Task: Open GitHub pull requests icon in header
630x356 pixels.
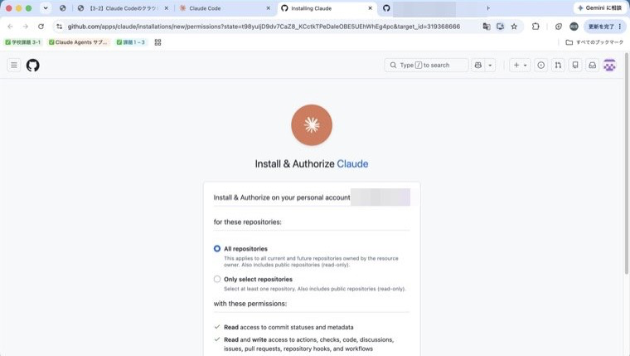Action: (558, 66)
